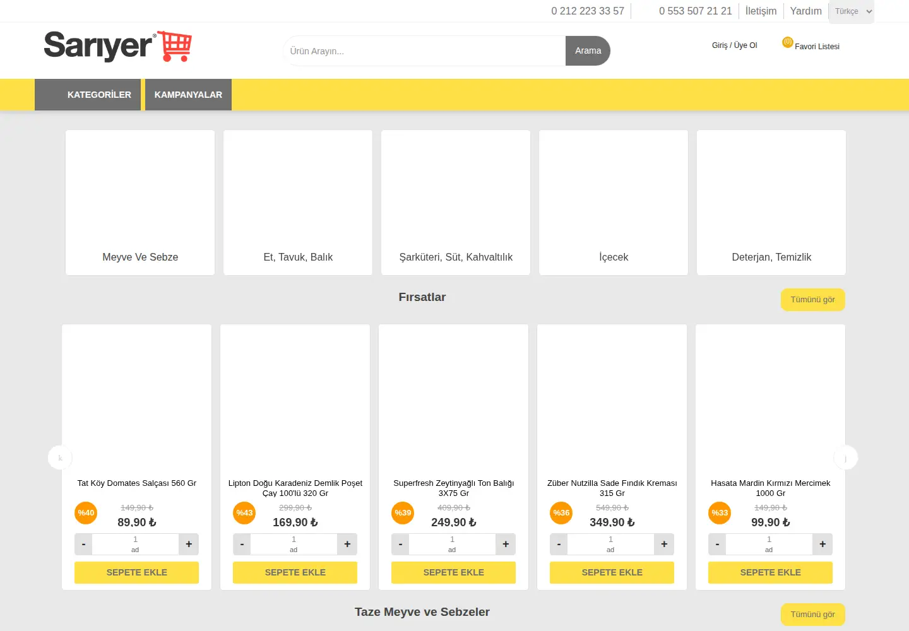Open the Giriş / Üye Ol link
Image resolution: width=909 pixels, height=631 pixels.
(x=734, y=45)
